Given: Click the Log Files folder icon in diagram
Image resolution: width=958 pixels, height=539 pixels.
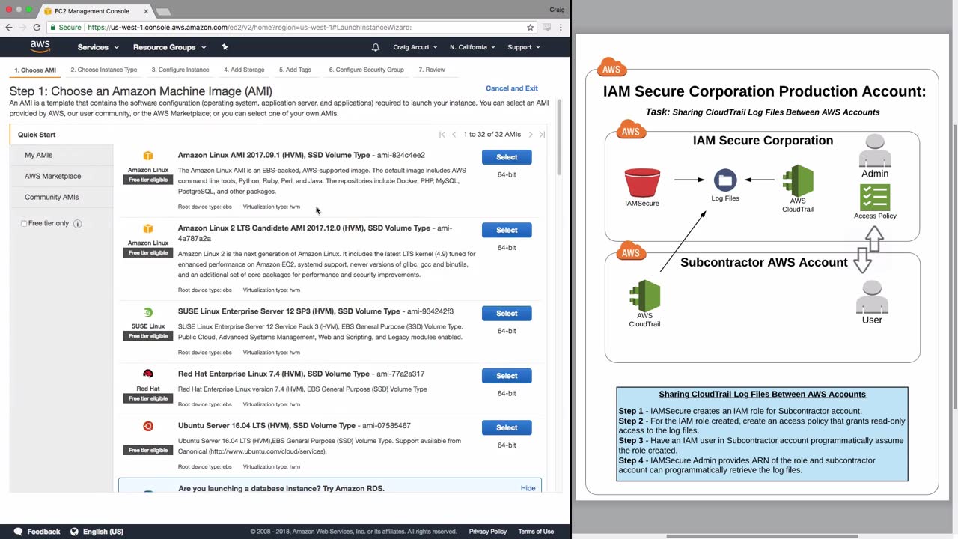Looking at the screenshot, I should pyautogui.click(x=725, y=180).
